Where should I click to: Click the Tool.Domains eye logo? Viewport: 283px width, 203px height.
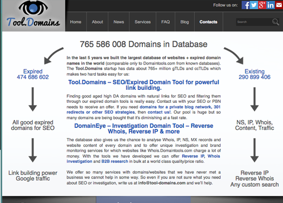click(33, 16)
